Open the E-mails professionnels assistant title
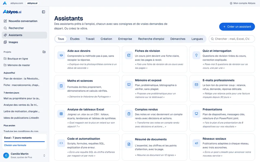Image resolution: width=260 pixels, height=162 pixels. click(x=218, y=80)
